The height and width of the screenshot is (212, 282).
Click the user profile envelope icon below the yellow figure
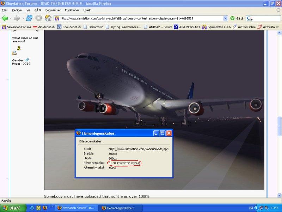click(14, 53)
